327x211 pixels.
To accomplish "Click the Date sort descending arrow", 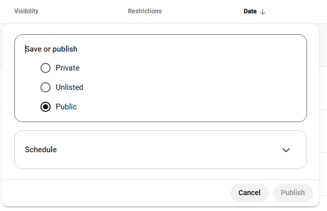I will coord(263,11).
